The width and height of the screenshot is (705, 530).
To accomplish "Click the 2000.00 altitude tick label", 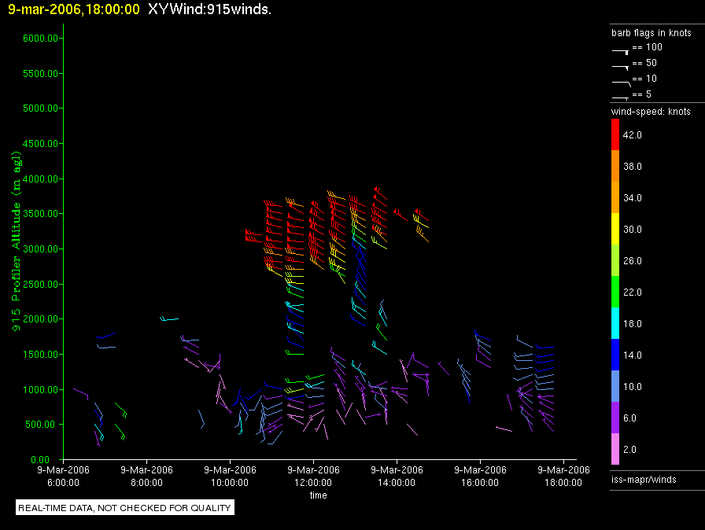I will click(40, 319).
